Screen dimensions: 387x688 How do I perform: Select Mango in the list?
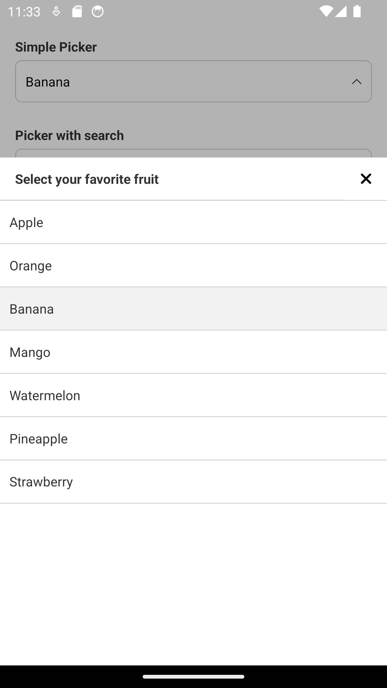(x=193, y=352)
